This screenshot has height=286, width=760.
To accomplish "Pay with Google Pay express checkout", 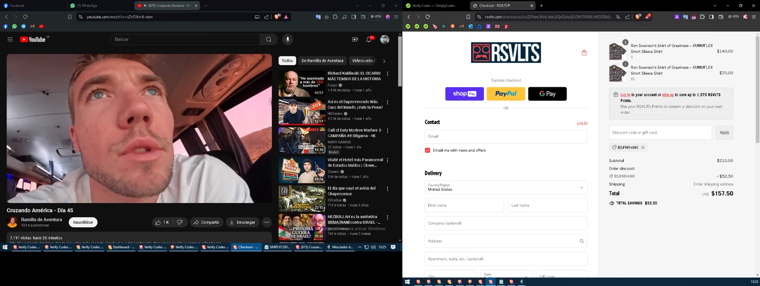I will coord(547,94).
